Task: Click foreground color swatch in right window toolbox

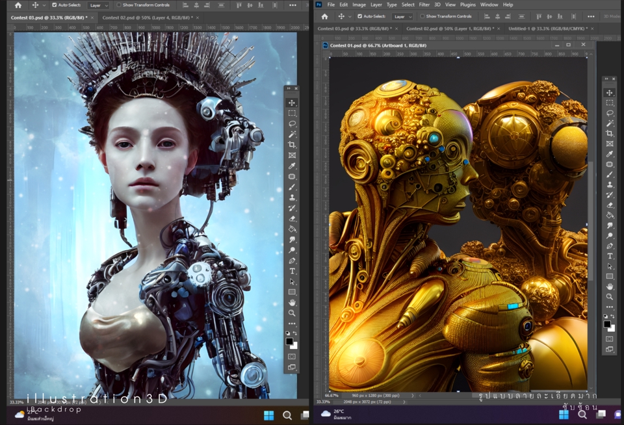Action: (607, 324)
